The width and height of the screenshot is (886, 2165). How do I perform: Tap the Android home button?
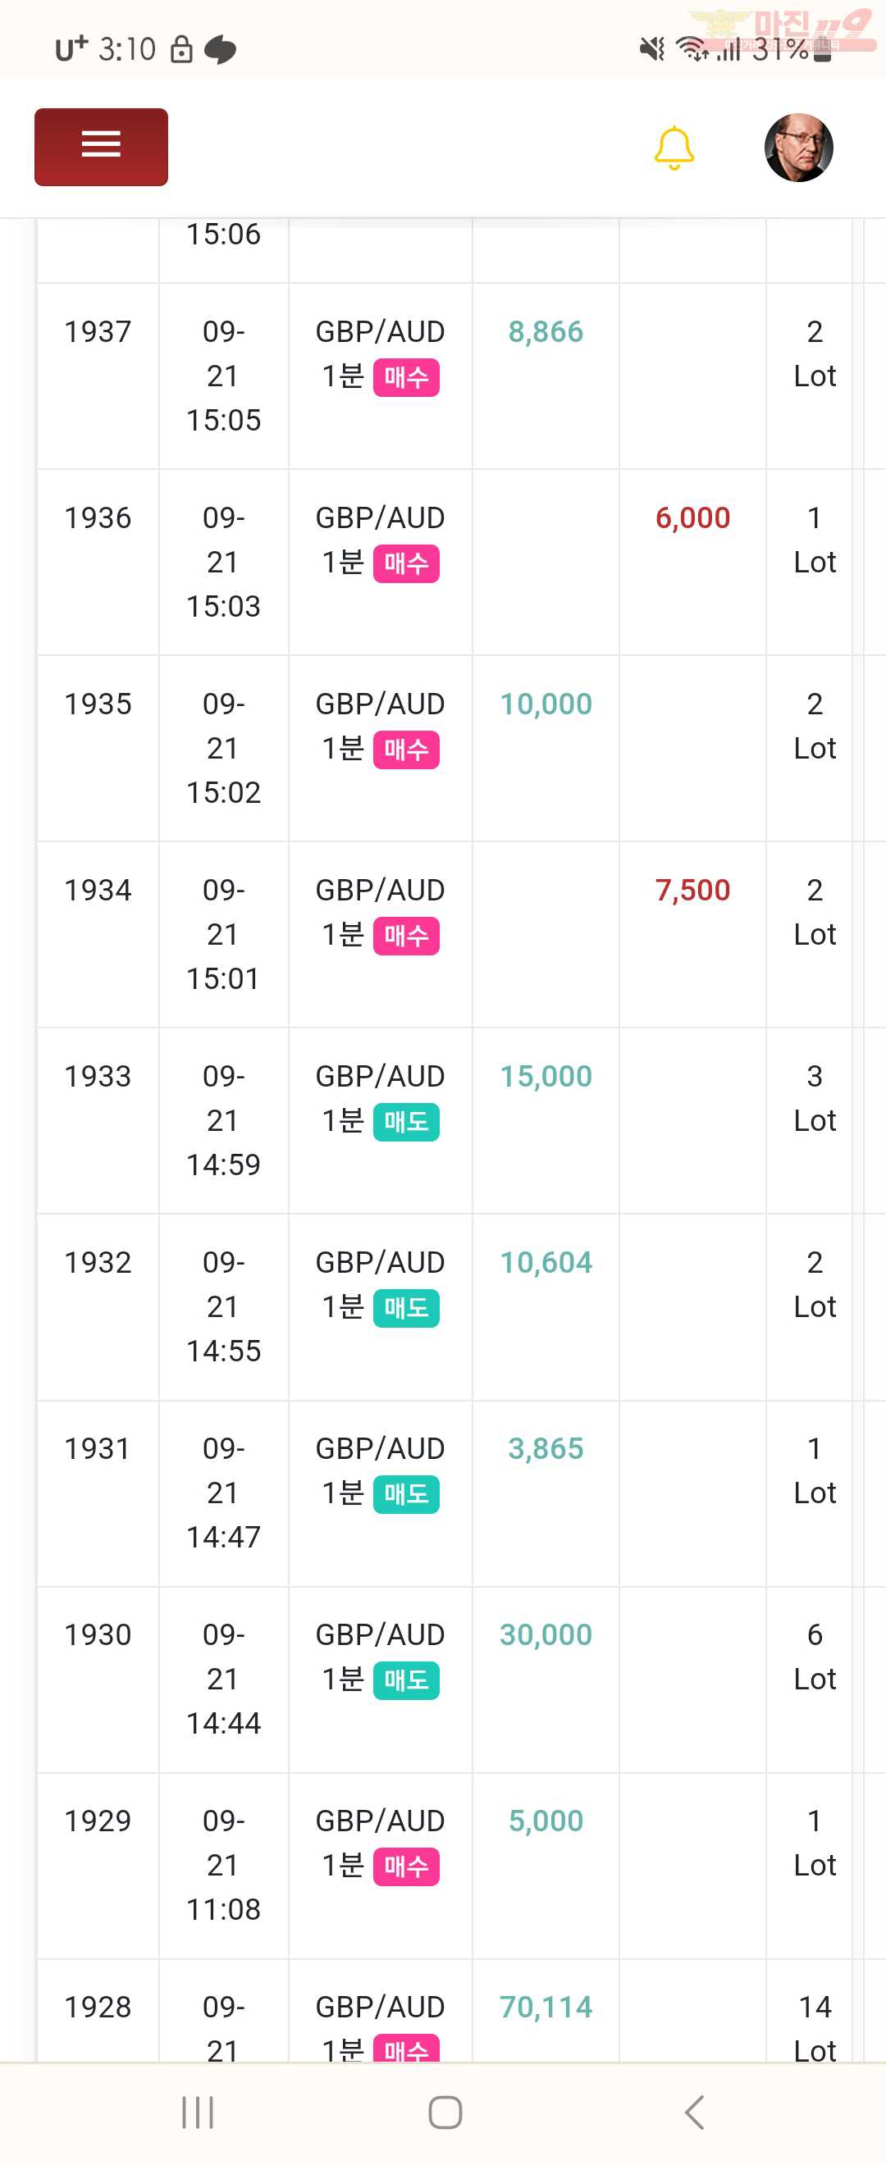(x=445, y=2112)
